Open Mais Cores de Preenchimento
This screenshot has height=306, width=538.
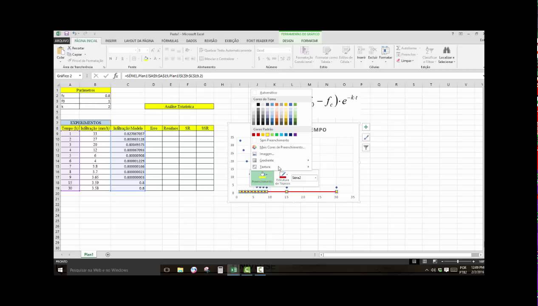click(x=281, y=147)
